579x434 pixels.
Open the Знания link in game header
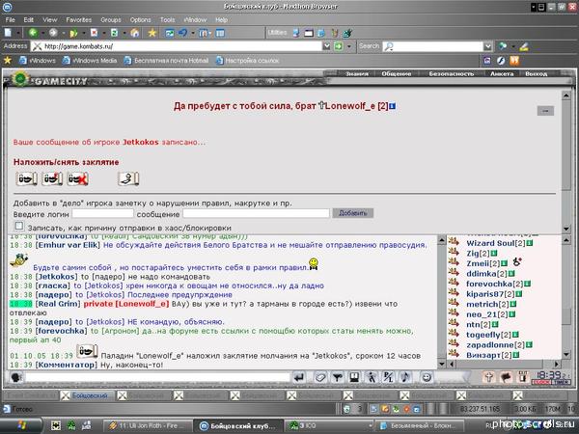click(x=357, y=74)
